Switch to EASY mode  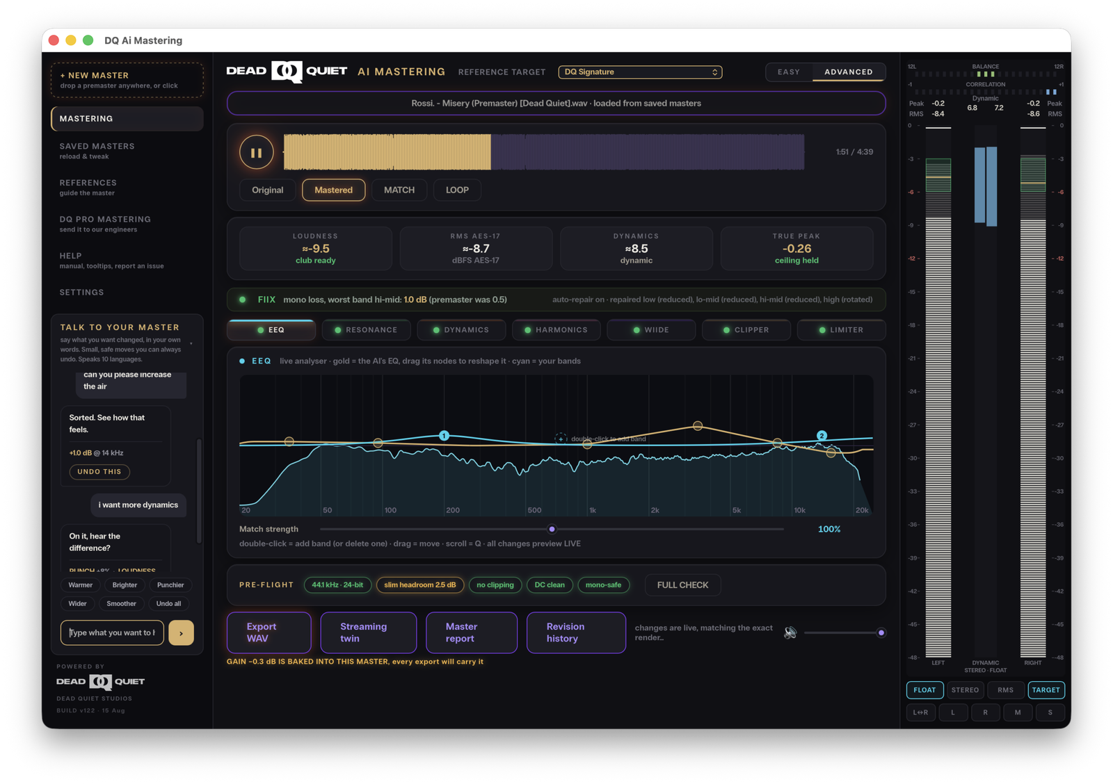click(789, 72)
